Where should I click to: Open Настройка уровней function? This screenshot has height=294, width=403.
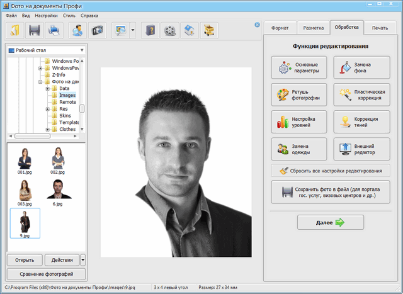tap(299, 122)
